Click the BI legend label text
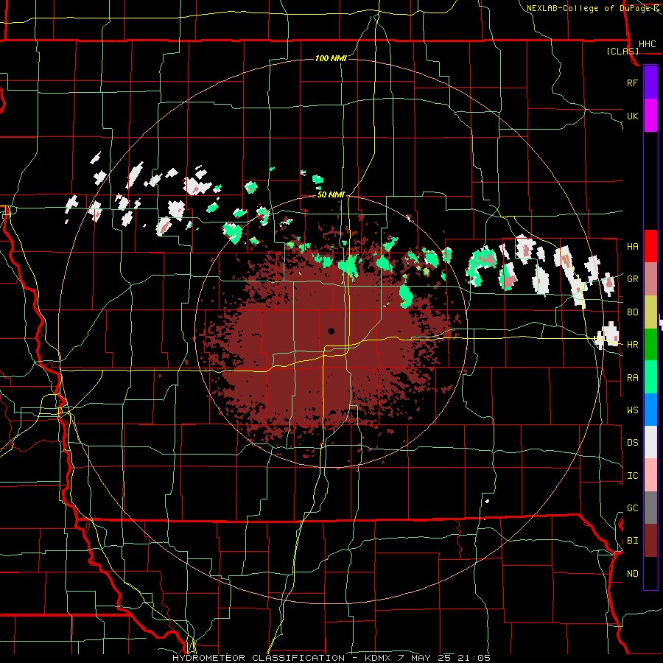663x663 pixels. 632,541
